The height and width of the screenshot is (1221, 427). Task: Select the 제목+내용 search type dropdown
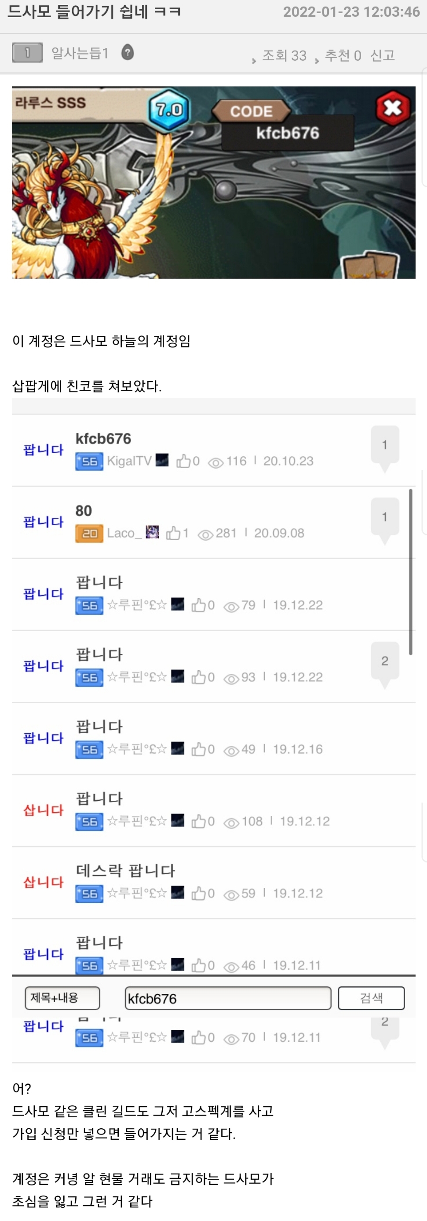point(62,998)
